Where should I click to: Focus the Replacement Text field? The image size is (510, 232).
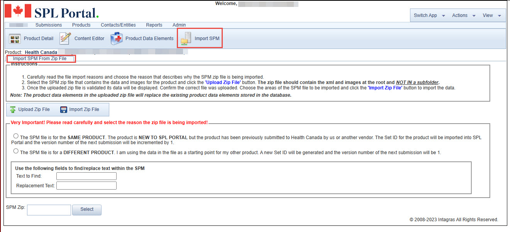86,186
